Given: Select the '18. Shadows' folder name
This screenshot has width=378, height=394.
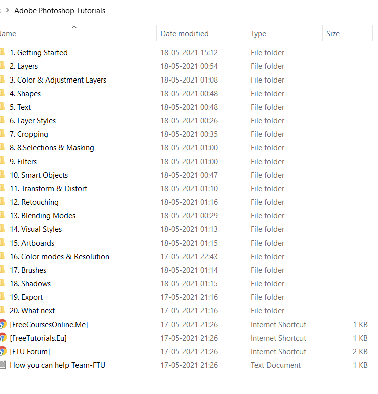Looking at the screenshot, I should coord(30,283).
